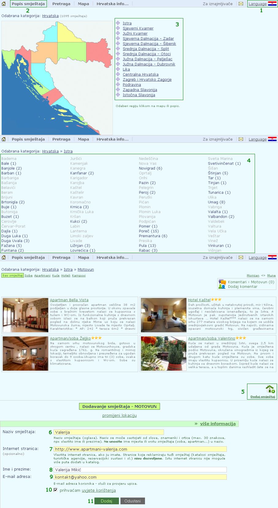Click the crosshair icon beside Istra
Viewport: 278px width, 508px height.
tap(118, 23)
